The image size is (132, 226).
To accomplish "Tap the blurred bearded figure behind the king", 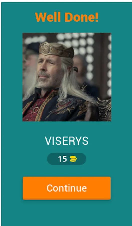I will pos(30,68).
